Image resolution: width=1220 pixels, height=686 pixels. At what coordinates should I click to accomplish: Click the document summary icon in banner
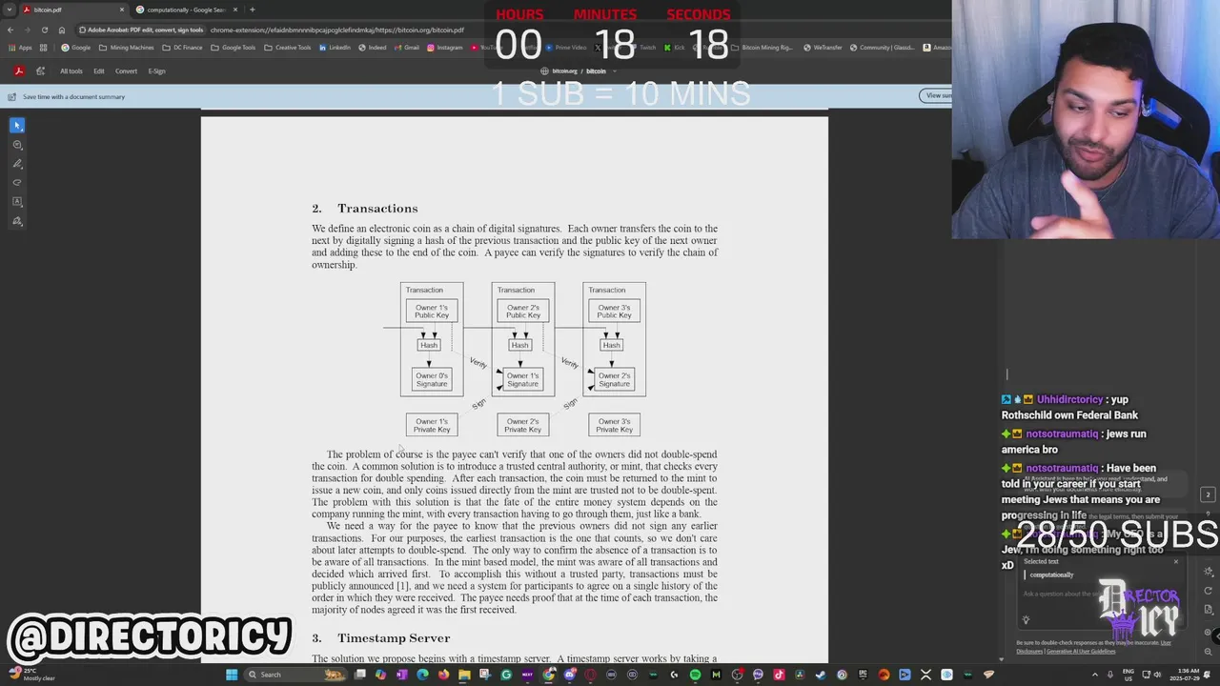(11, 96)
